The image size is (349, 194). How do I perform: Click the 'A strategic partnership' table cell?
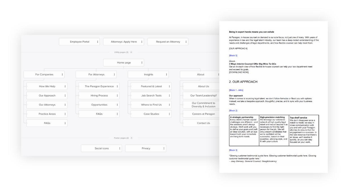pos(244,130)
